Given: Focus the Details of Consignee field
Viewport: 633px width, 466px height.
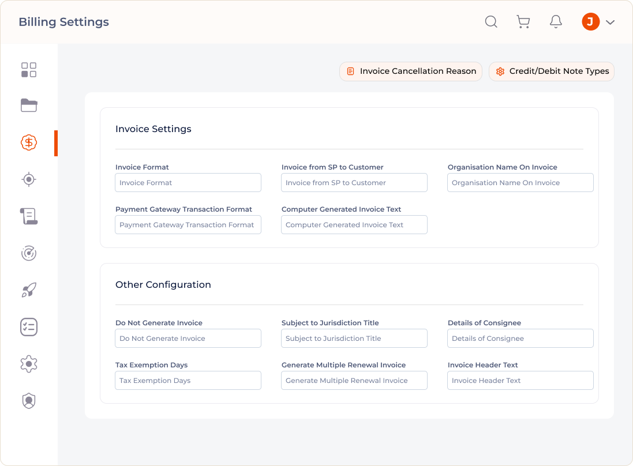Looking at the screenshot, I should [520, 339].
